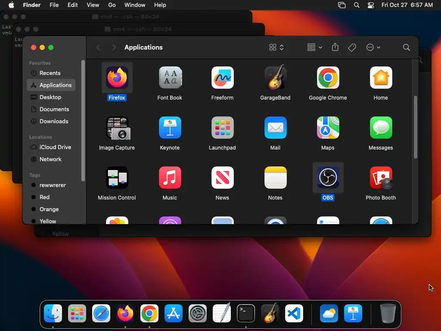The width and height of the screenshot is (441, 331).
Task: Open TextEdit from the Dock
Action: click(x=222, y=313)
